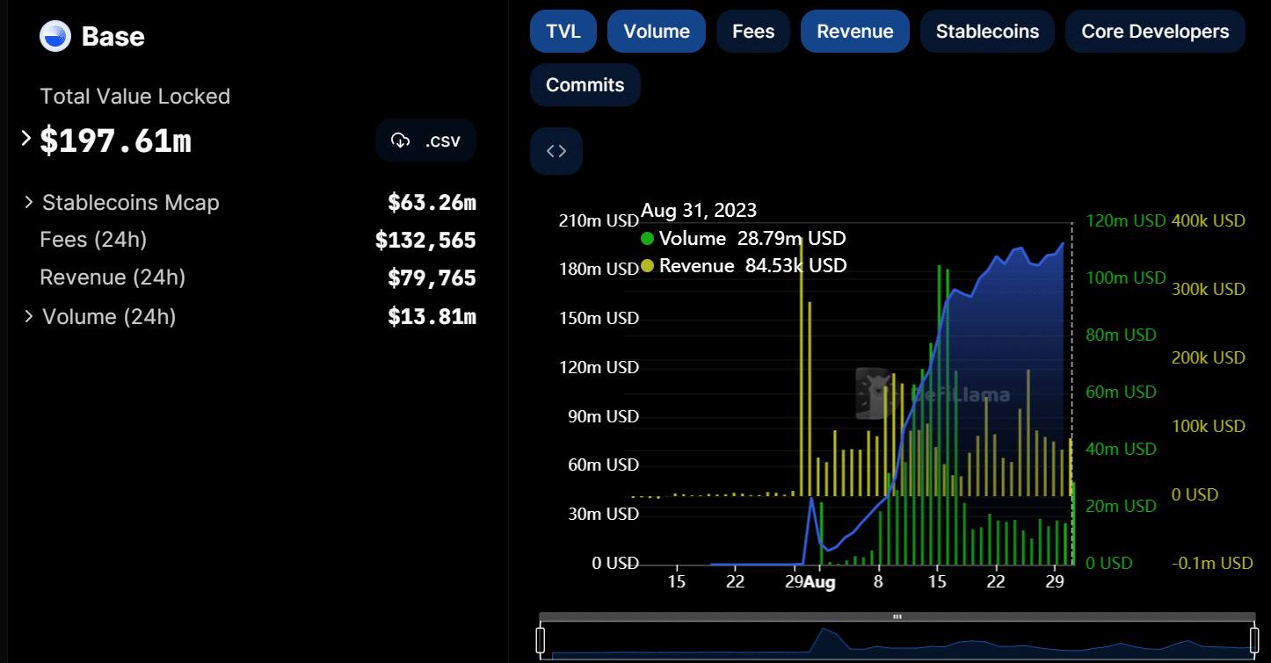
Task: Click the $132,565 fees value
Action: 425,241
